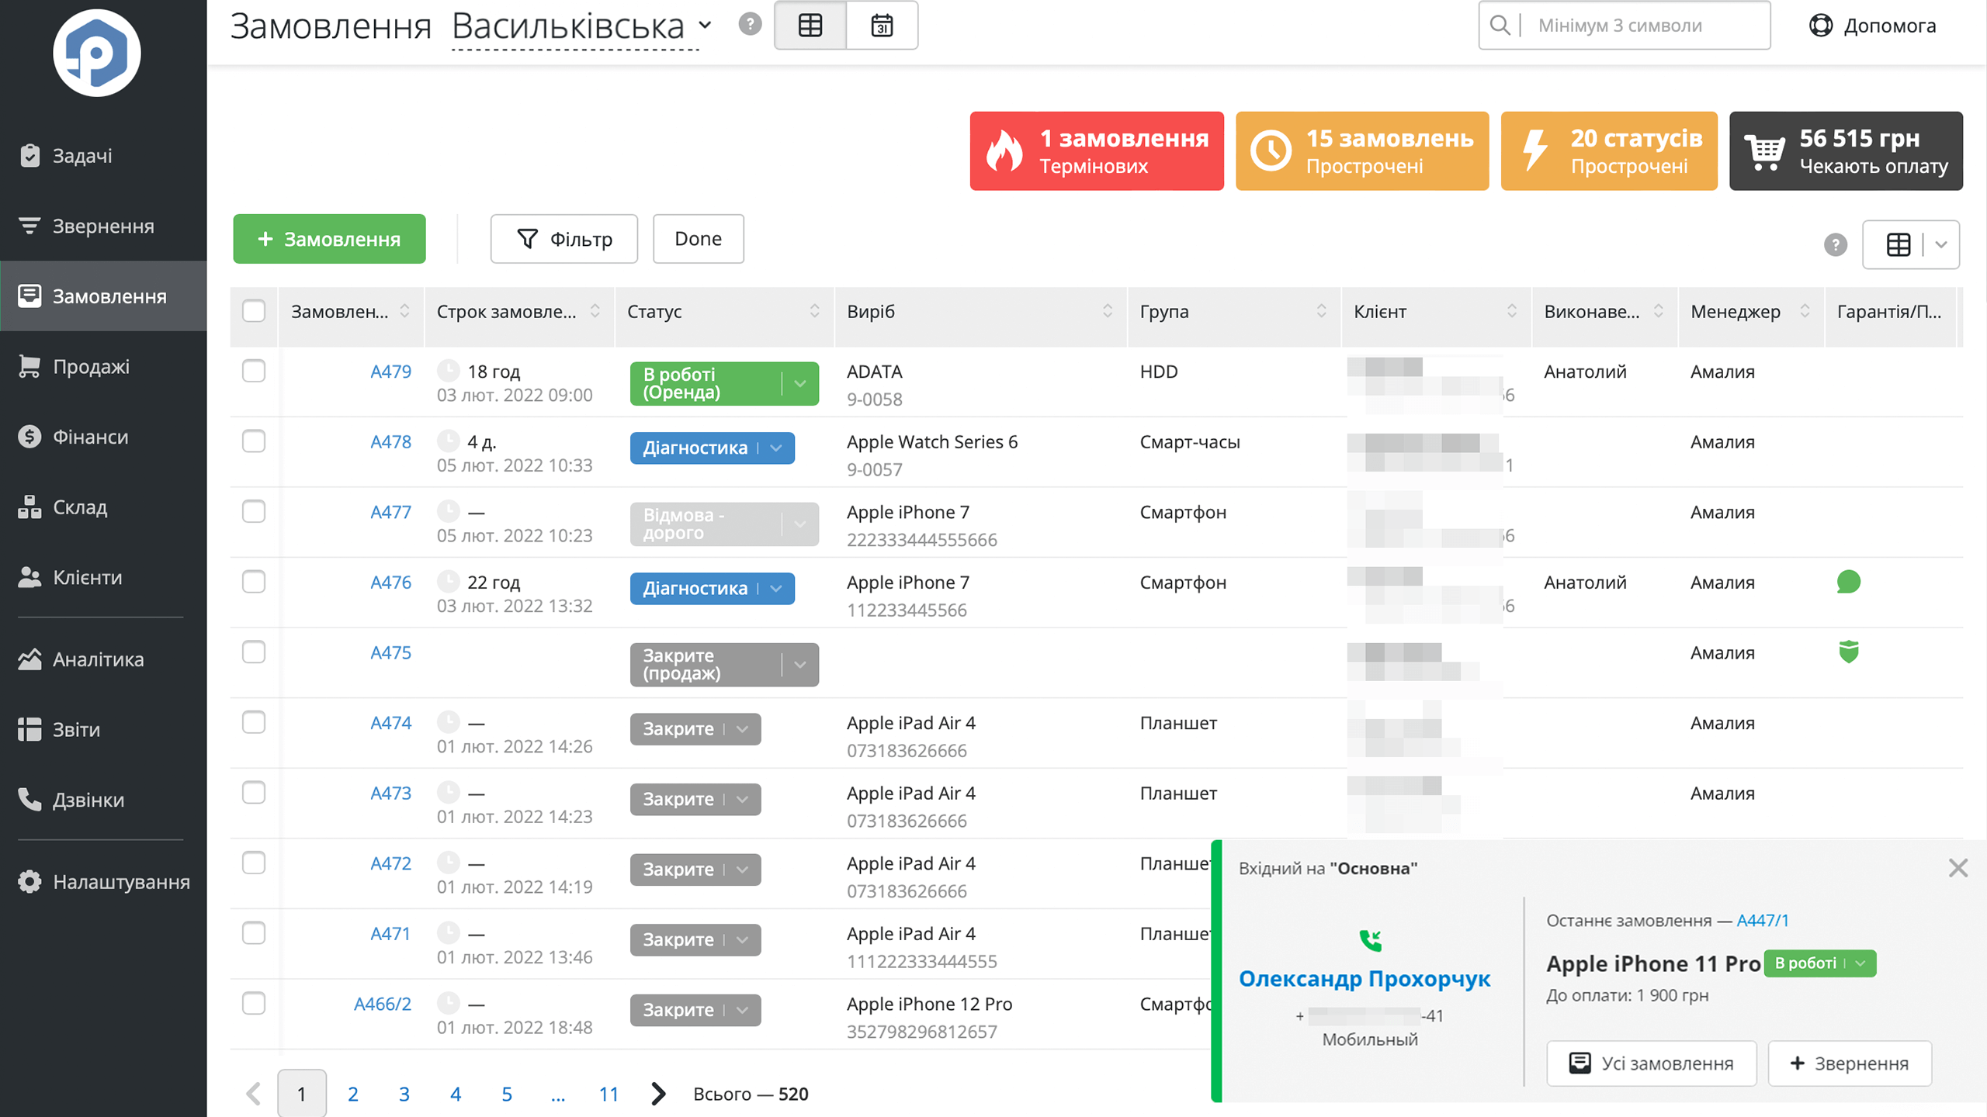Click the RemOnline logo icon
The height and width of the screenshot is (1117, 1987).
pos(96,53)
